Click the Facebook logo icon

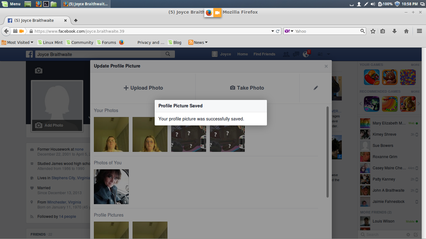coord(29,54)
